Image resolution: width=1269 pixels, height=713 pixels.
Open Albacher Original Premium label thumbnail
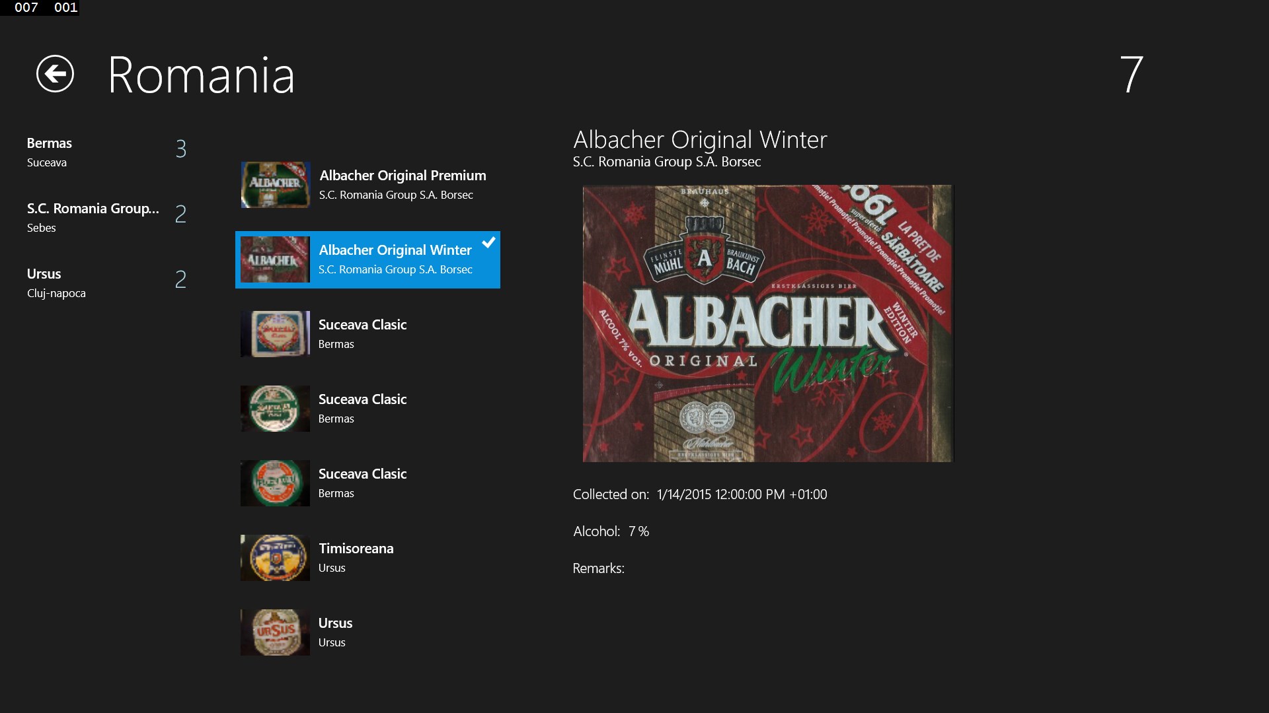[x=275, y=185]
